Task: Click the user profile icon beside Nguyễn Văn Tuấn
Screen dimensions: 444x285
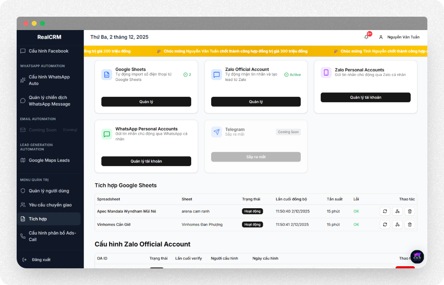Action: (380, 37)
